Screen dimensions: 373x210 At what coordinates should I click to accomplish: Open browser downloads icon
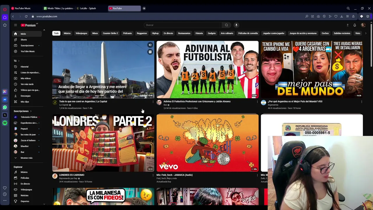click(x=342, y=17)
